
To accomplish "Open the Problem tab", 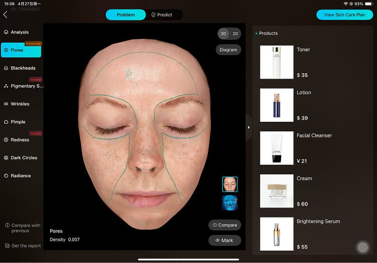I will (x=126, y=15).
